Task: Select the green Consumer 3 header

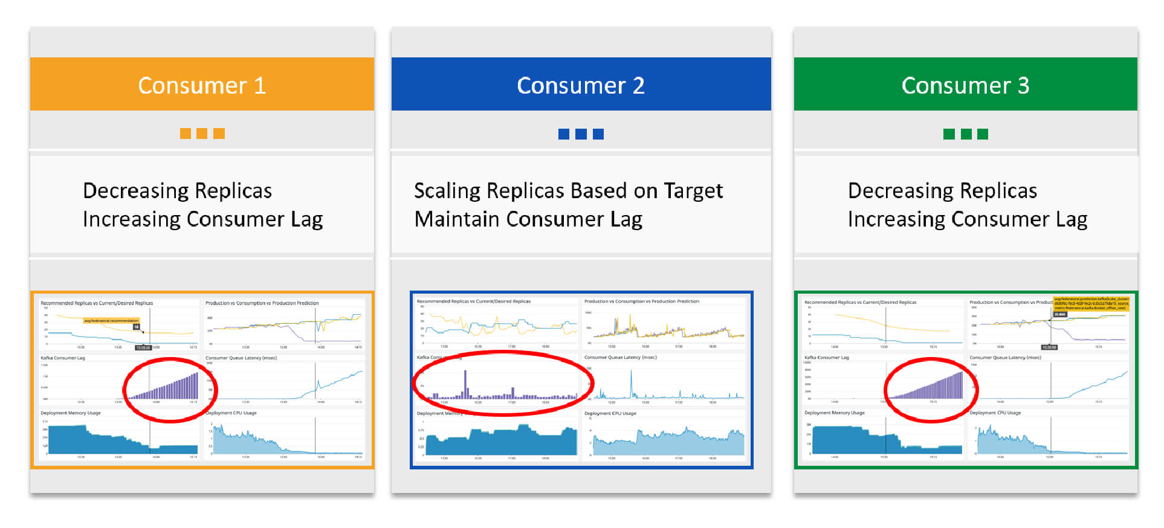Action: (x=965, y=84)
